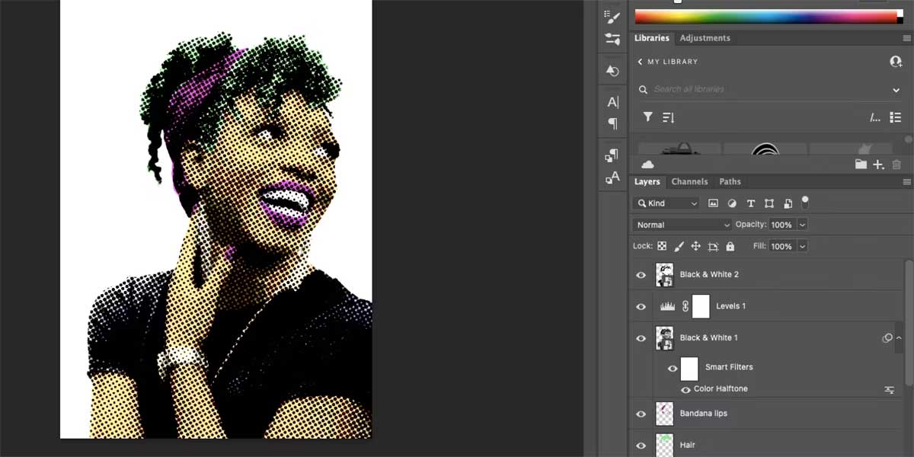Click the Libraries sort order icon

(x=668, y=117)
